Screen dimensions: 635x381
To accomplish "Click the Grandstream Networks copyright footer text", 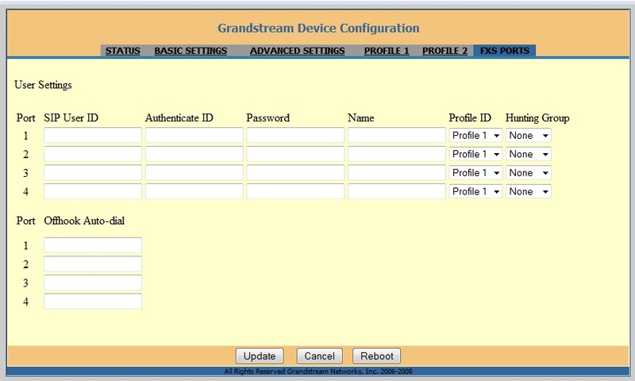I will [x=318, y=371].
